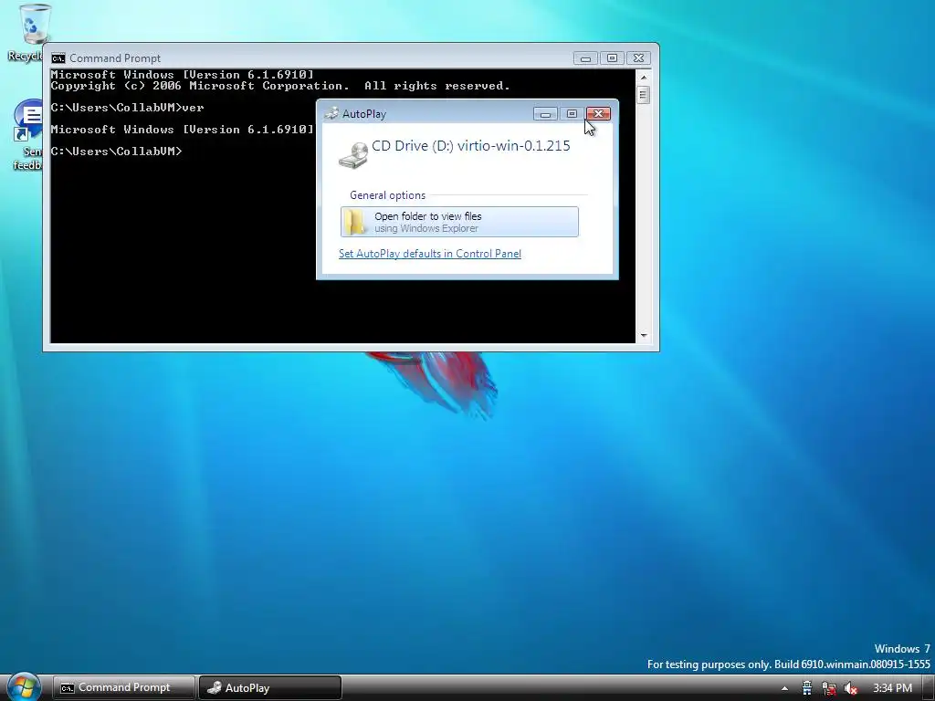Viewport: 935px width, 701px height.
Task: Close the AutoPlay dialog
Action: pos(598,113)
